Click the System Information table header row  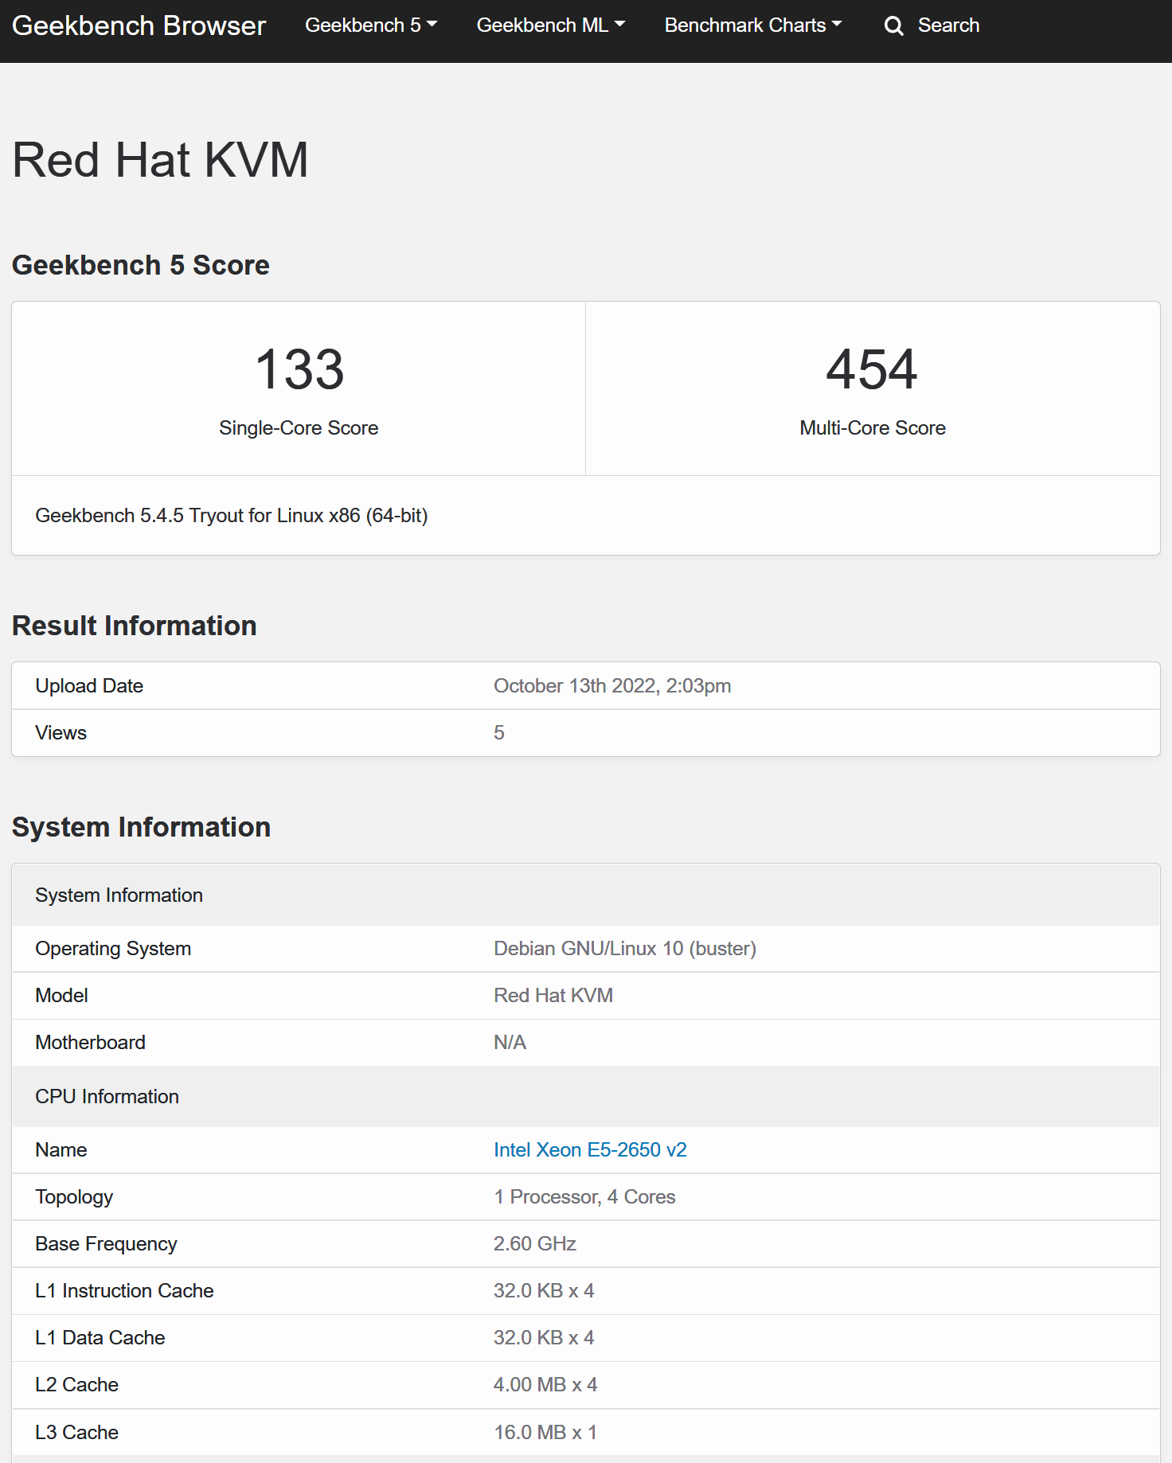[x=586, y=895]
